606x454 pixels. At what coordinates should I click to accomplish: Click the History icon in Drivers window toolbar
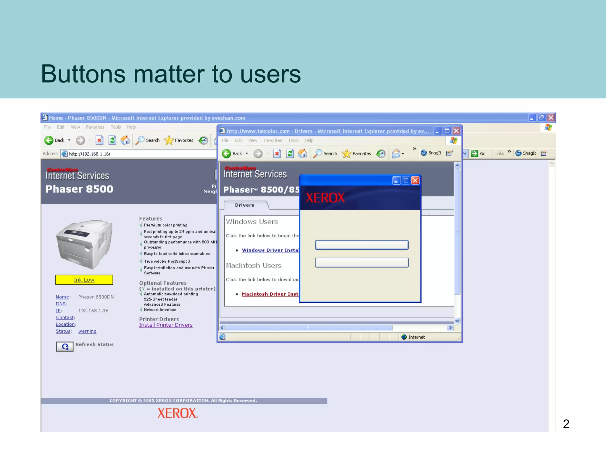point(381,153)
